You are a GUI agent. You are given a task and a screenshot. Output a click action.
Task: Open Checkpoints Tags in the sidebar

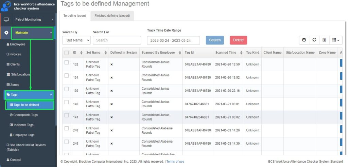(25, 115)
